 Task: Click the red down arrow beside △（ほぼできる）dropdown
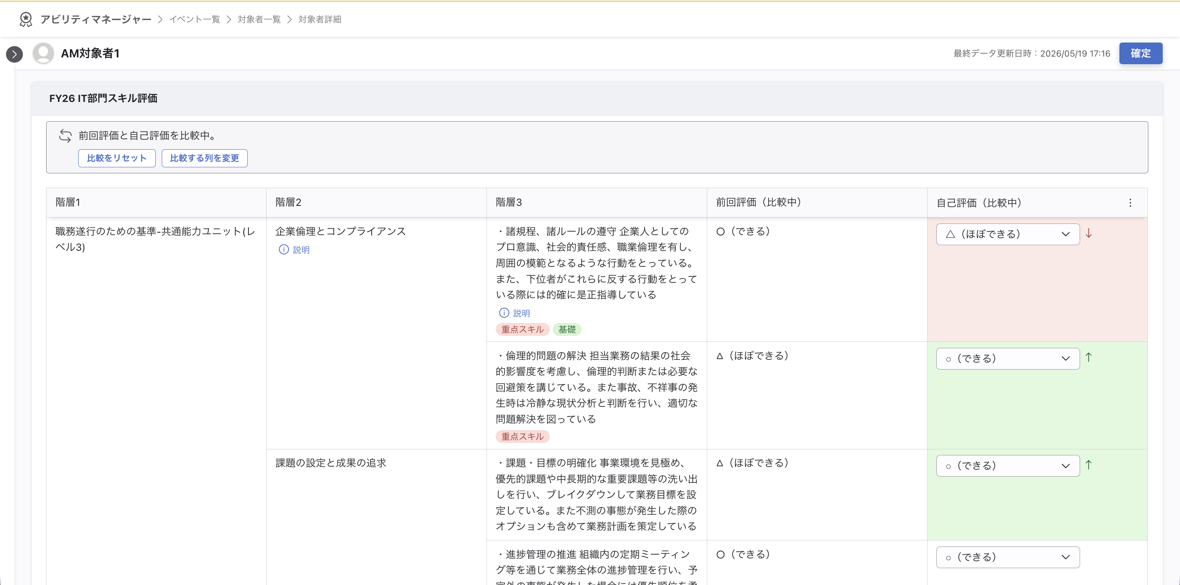pyautogui.click(x=1089, y=233)
